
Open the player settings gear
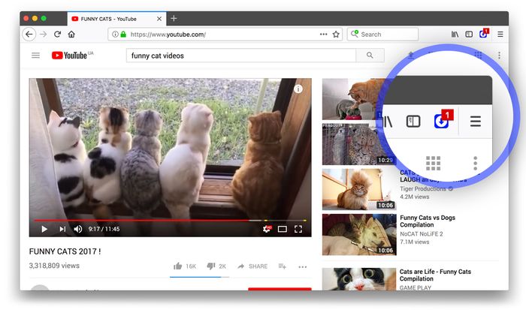[267, 229]
